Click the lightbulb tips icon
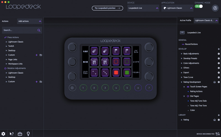Viewport: 221px width, 137px height. click(28, 134)
